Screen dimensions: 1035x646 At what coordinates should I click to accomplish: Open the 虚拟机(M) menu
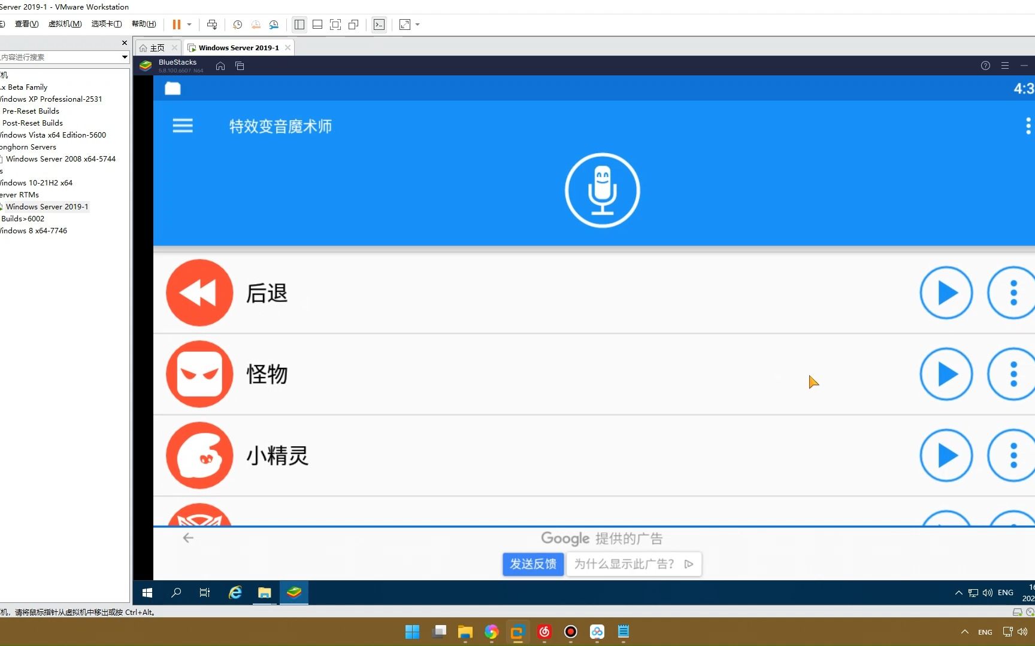click(x=65, y=24)
